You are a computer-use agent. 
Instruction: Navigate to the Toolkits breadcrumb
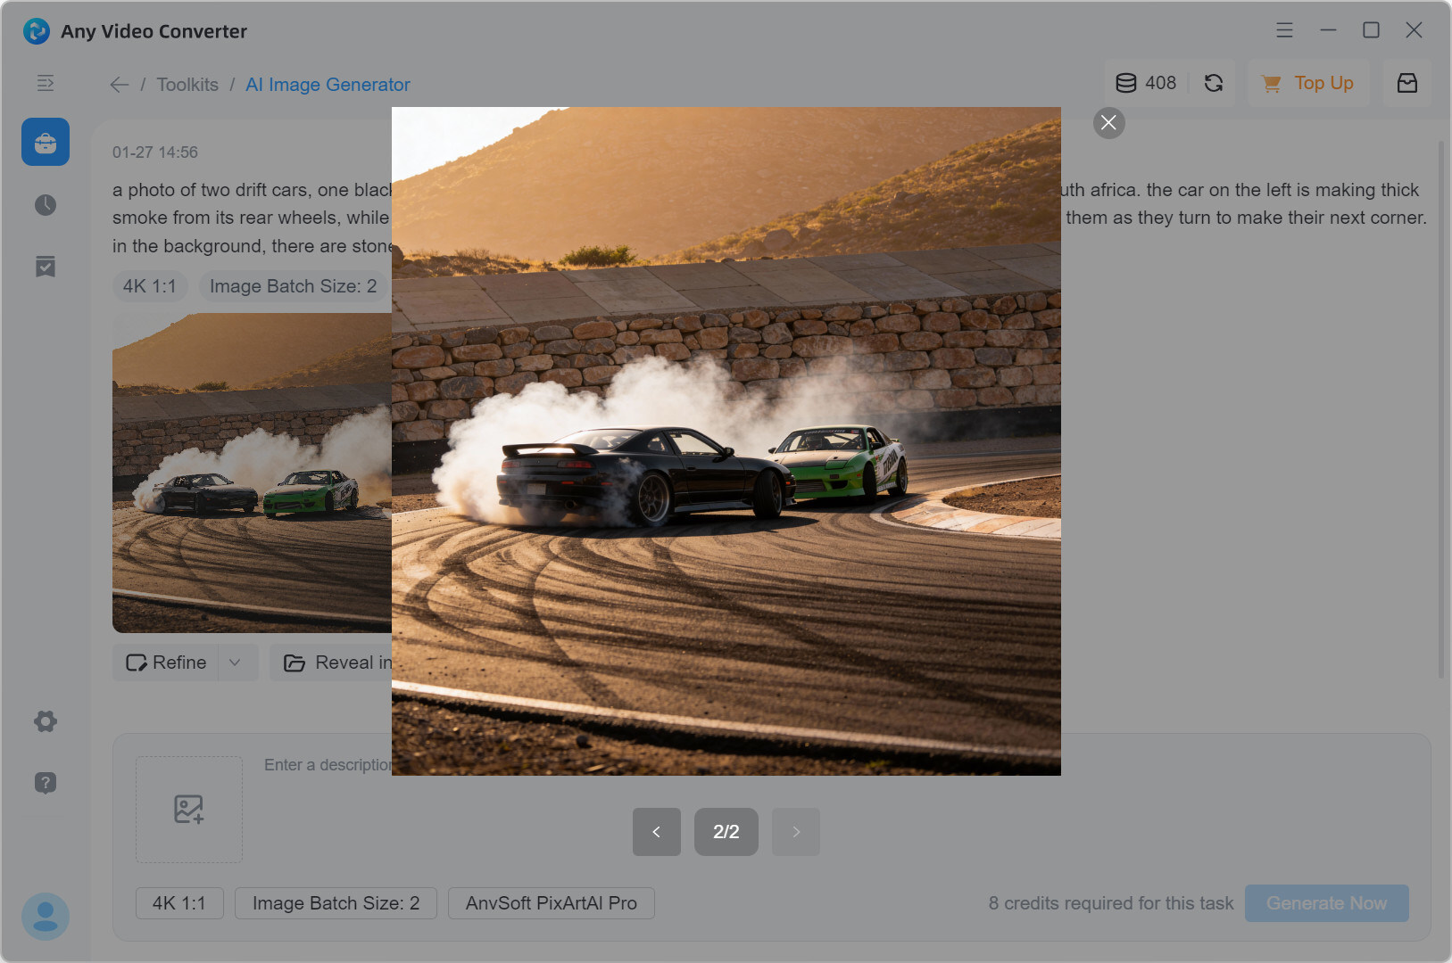[187, 85]
